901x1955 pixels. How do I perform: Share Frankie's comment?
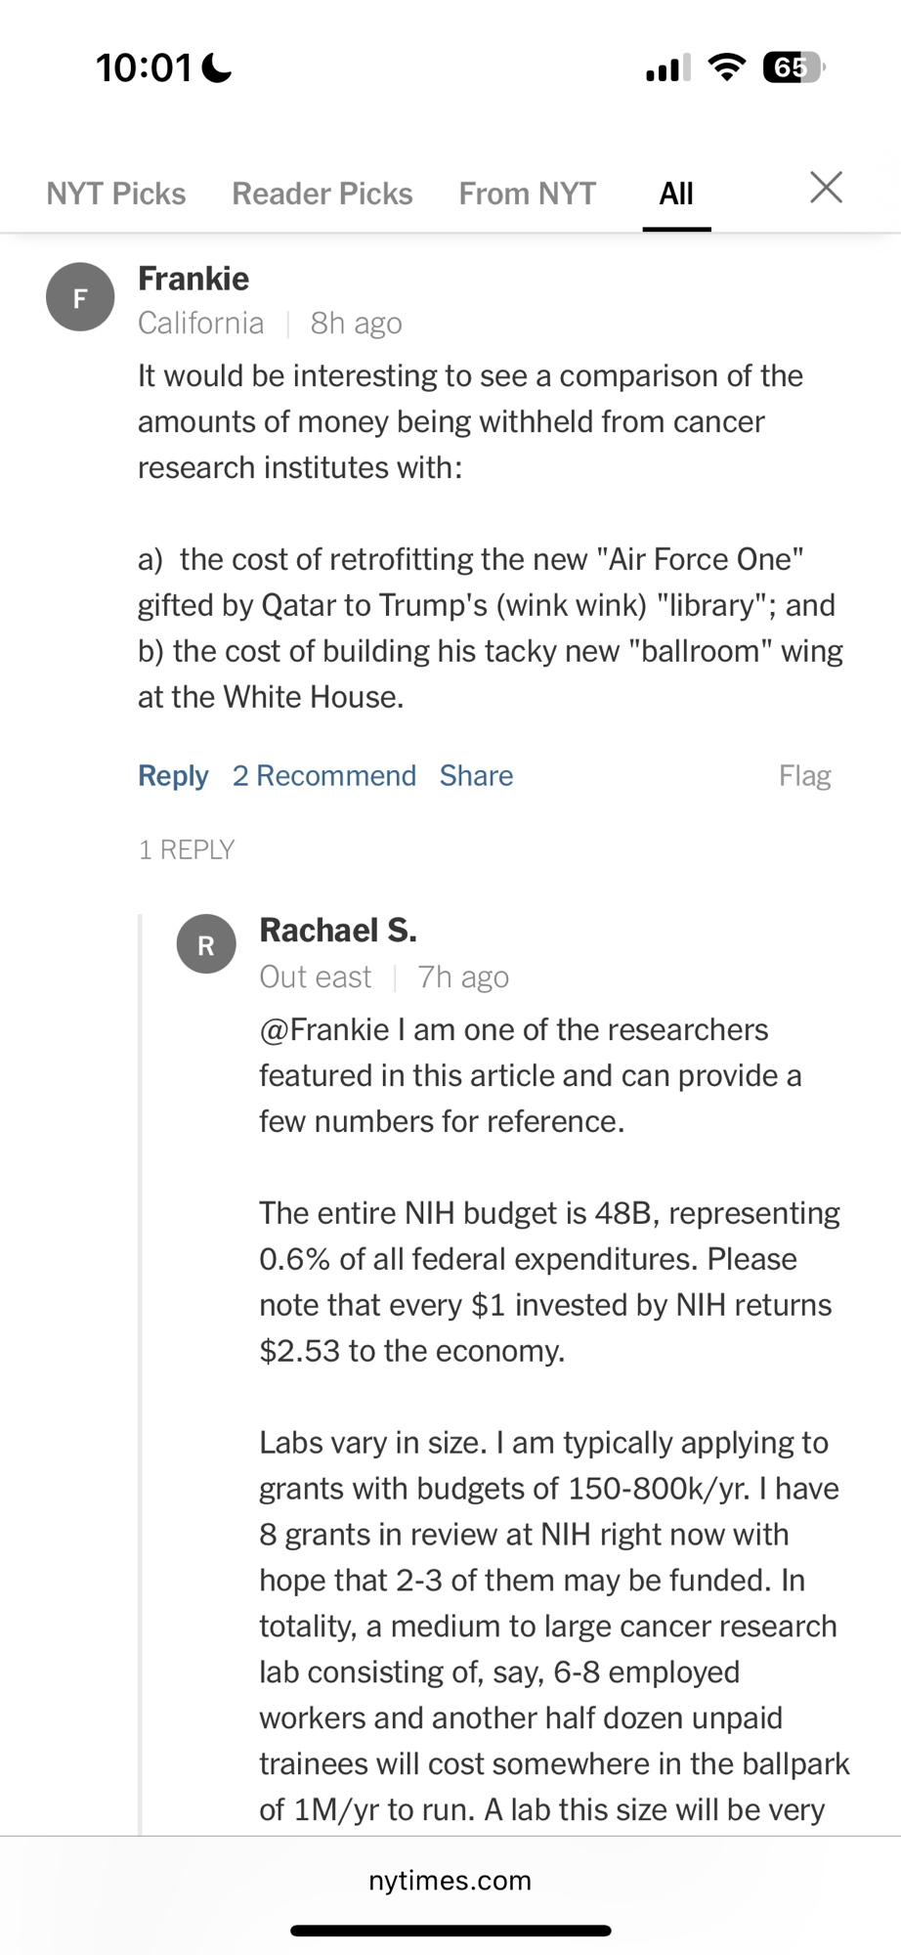[476, 775]
